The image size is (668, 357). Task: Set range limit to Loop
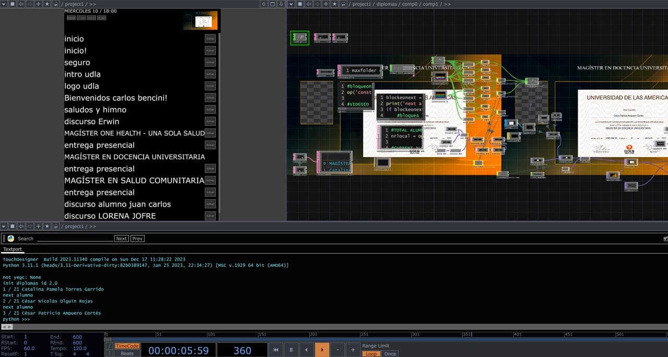pyautogui.click(x=371, y=354)
